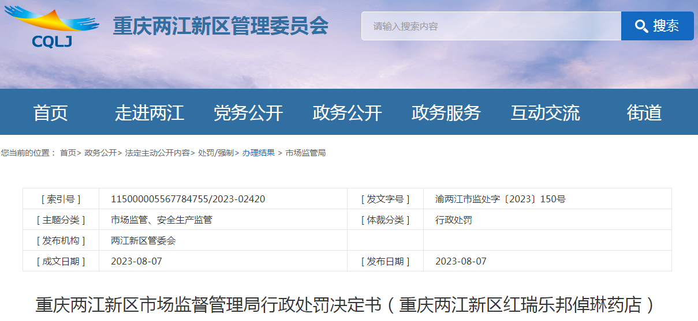Click 首页 in the breadcrumb trail
Image resolution: width=698 pixels, height=321 pixels.
pos(68,153)
